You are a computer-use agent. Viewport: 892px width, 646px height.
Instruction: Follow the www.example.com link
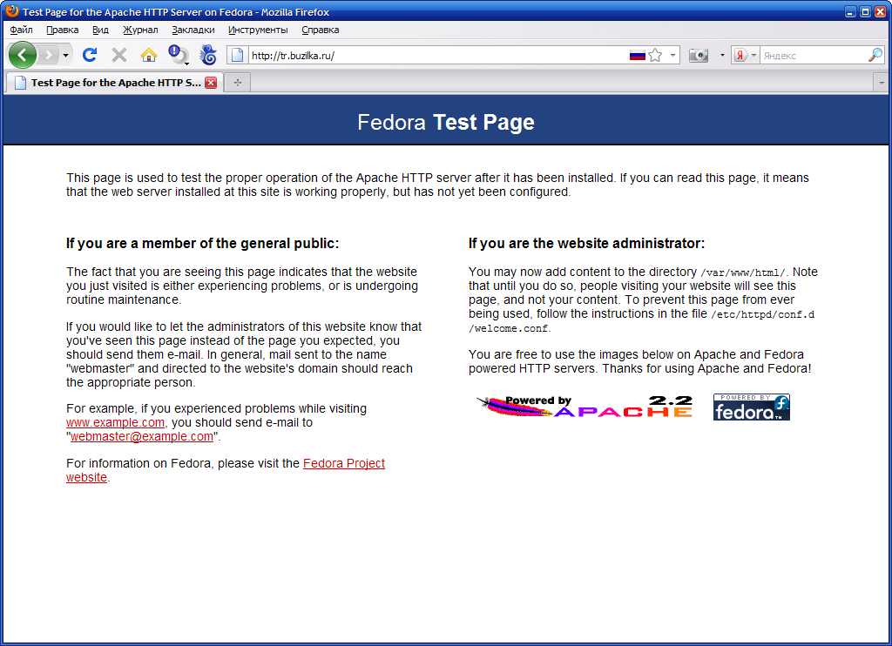pyautogui.click(x=116, y=422)
